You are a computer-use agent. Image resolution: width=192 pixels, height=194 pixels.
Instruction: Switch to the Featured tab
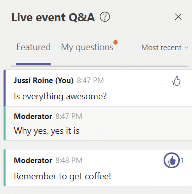[33, 47]
